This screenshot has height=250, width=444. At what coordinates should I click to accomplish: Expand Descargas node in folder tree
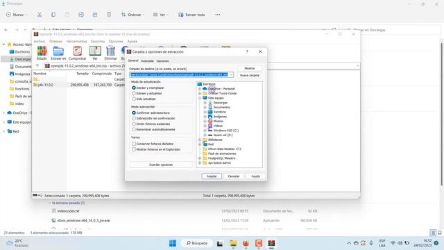205,103
